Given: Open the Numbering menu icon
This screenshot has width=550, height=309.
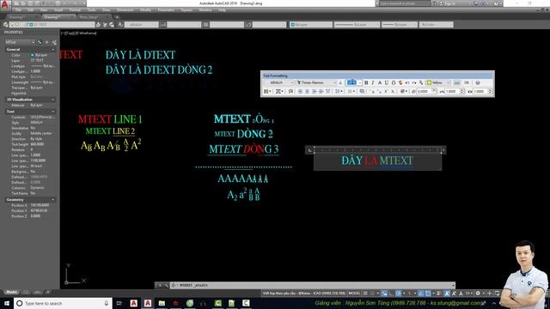Looking at the screenshot, I should (x=351, y=92).
